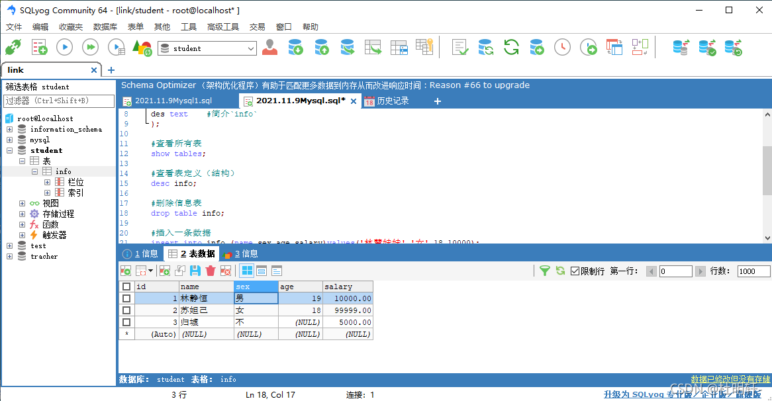Open the 文件 menu
This screenshot has width=772, height=401.
14,26
